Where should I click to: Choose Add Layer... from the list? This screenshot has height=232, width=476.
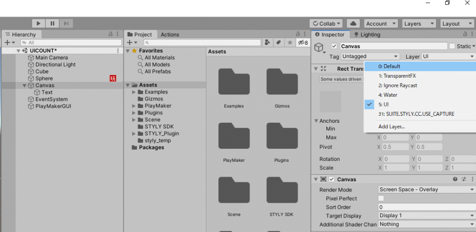pyautogui.click(x=391, y=126)
